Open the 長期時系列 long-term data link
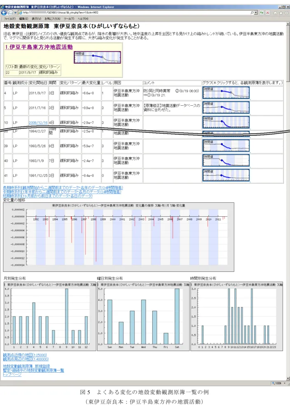The image size is (290, 408). click(x=63, y=188)
